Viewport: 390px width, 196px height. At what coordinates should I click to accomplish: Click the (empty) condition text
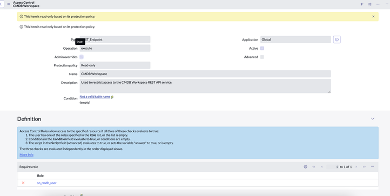pos(85,103)
